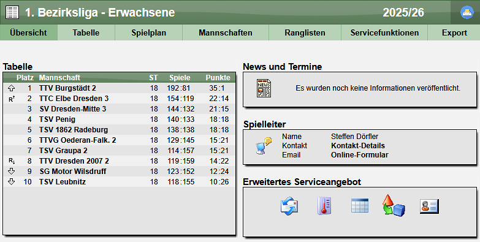Click the Spiele column header
This screenshot has width=480, height=242.
180,78
